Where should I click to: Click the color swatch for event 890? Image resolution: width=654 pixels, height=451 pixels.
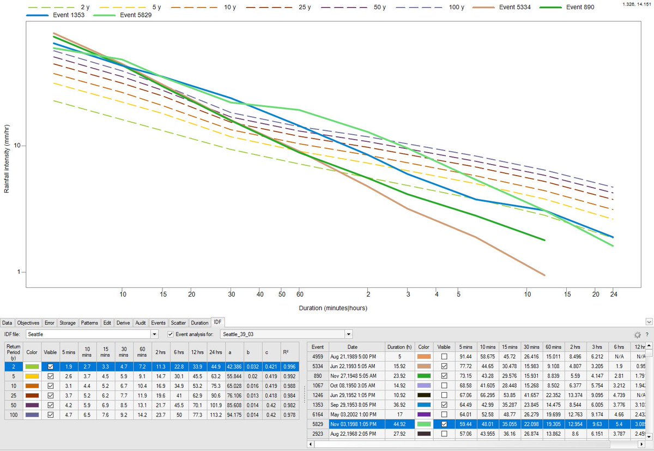(x=423, y=376)
